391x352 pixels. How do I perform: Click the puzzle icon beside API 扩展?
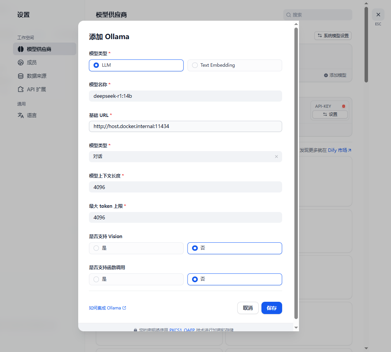pyautogui.click(x=21, y=89)
